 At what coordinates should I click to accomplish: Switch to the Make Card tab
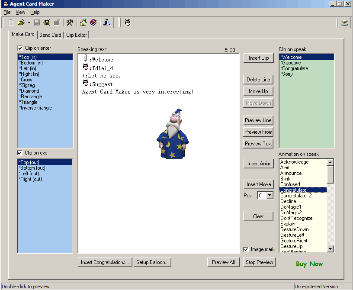point(23,34)
